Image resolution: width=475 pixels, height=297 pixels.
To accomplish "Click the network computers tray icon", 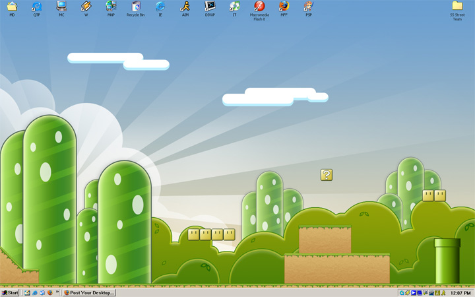I will pos(431,293).
